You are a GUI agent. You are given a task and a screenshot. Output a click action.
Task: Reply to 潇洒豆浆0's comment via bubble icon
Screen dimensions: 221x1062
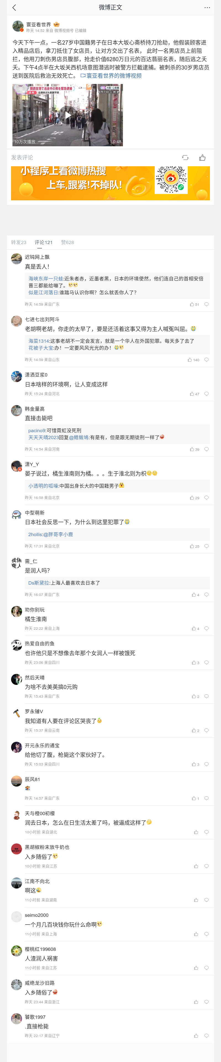point(206,394)
